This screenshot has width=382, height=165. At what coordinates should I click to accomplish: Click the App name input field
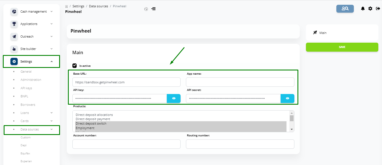[x=240, y=82]
